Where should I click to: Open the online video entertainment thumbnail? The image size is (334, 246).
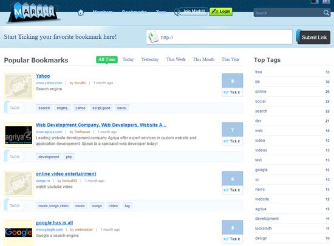pyautogui.click(x=19, y=184)
